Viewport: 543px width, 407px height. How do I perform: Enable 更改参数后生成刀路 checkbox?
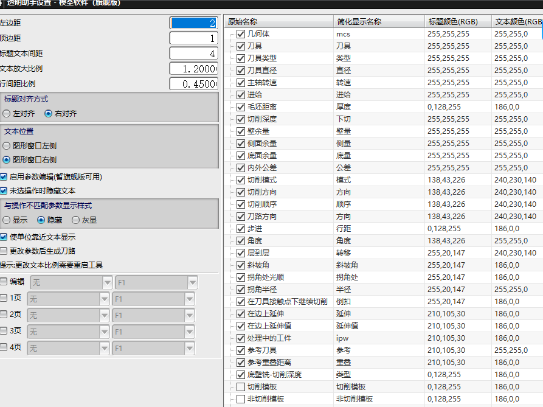[x=4, y=251]
